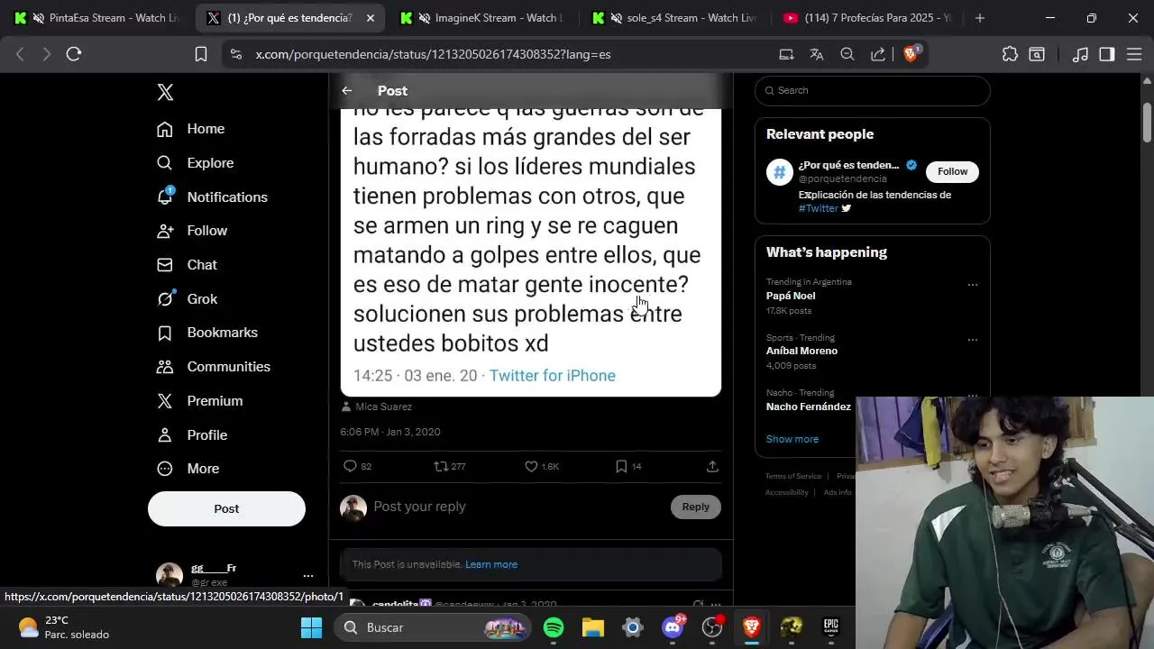The height and width of the screenshot is (649, 1154).
Task: Like the post with 1.6K likes
Action: tap(531, 466)
